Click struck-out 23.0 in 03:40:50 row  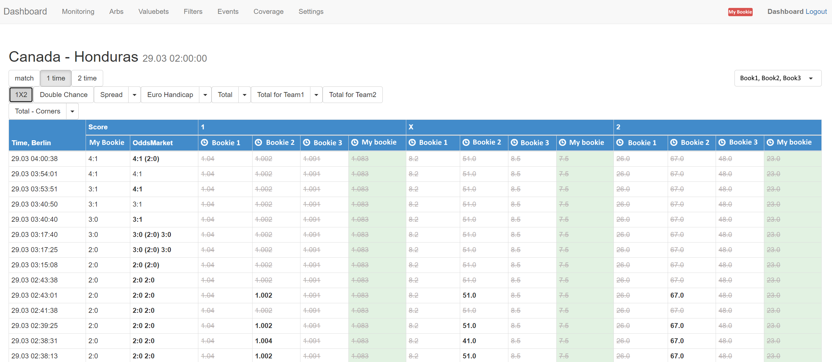pos(773,204)
